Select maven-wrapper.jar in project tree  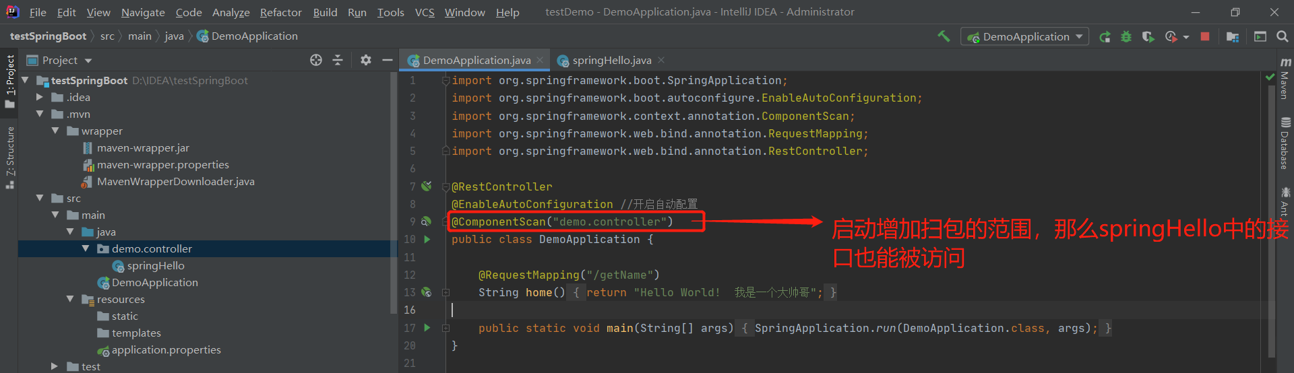[x=143, y=147]
